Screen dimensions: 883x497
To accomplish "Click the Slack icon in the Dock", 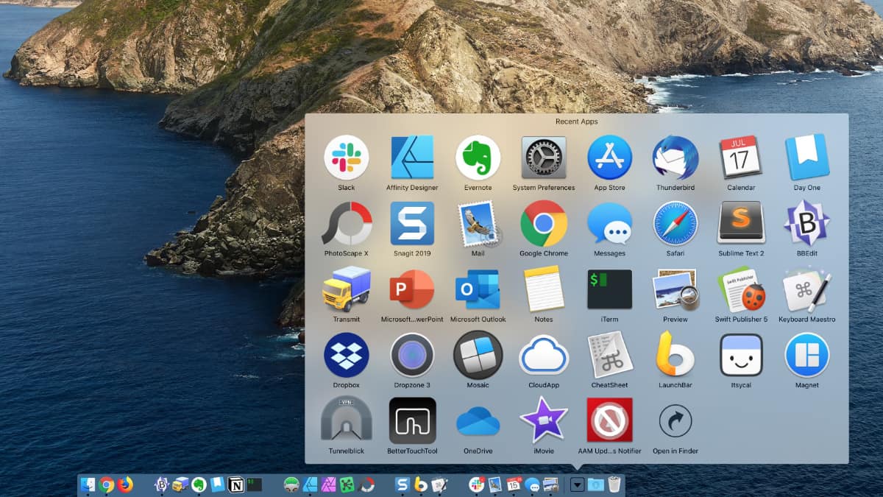I will [477, 484].
